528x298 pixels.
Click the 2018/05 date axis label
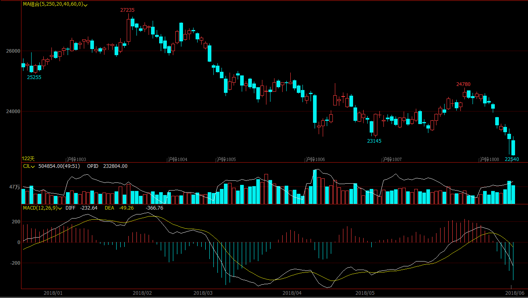tap(365, 293)
